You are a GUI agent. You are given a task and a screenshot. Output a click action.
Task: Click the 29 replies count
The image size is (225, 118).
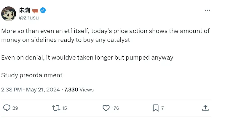point(15,108)
